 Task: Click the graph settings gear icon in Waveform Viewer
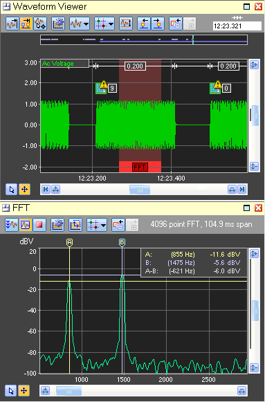58,24
